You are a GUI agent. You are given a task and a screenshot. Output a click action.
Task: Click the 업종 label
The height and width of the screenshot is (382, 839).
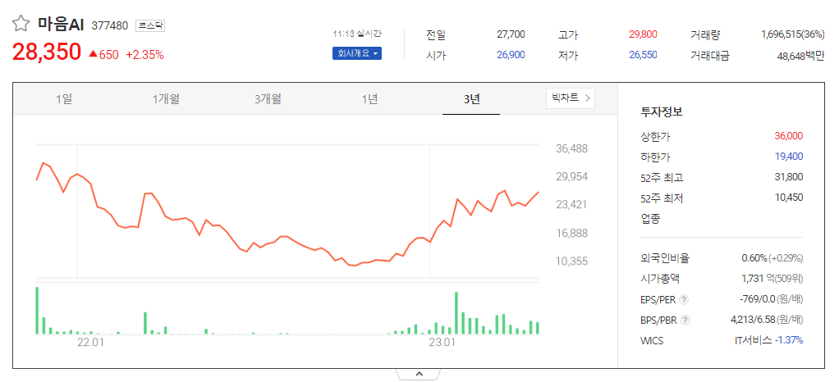point(650,218)
